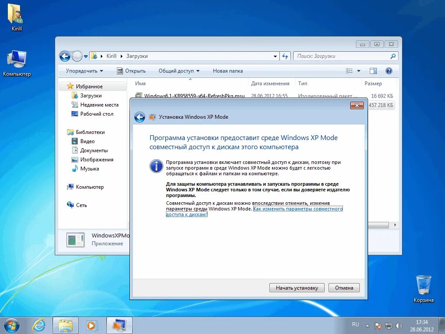Click volume speaker tray icon
The height and width of the screenshot is (334, 445).
[x=399, y=326]
